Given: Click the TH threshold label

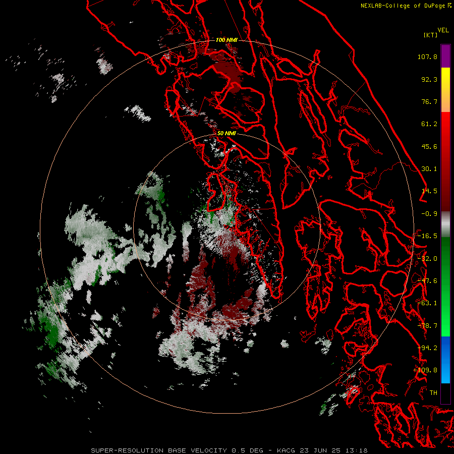Looking at the screenshot, I should coord(433,393).
